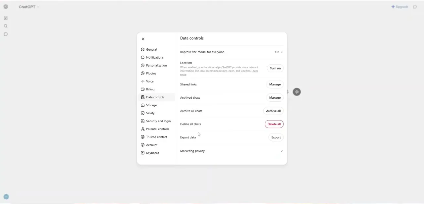Click the Data controls heading text

click(x=192, y=38)
